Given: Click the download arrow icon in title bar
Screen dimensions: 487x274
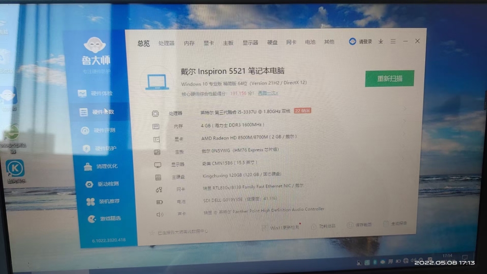Looking at the screenshot, I should [380, 41].
